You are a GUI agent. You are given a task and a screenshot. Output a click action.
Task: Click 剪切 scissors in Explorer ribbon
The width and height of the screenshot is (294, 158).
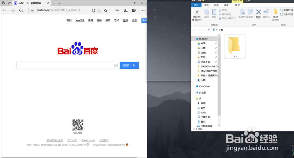coord(223,10)
